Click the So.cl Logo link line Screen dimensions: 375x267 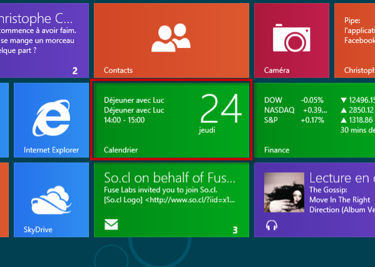(169, 200)
